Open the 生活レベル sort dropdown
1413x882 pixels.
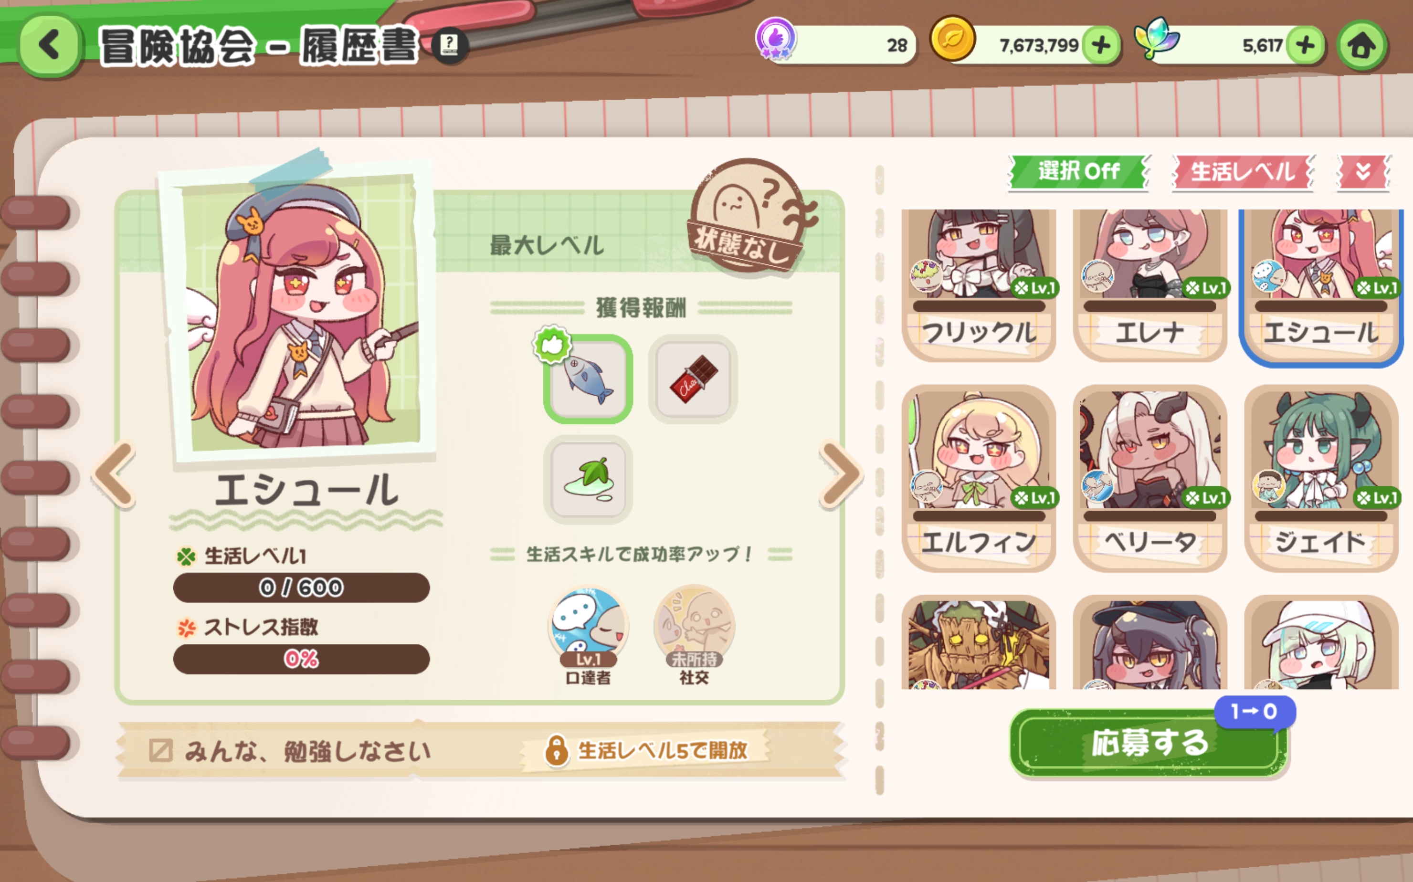[1243, 172]
